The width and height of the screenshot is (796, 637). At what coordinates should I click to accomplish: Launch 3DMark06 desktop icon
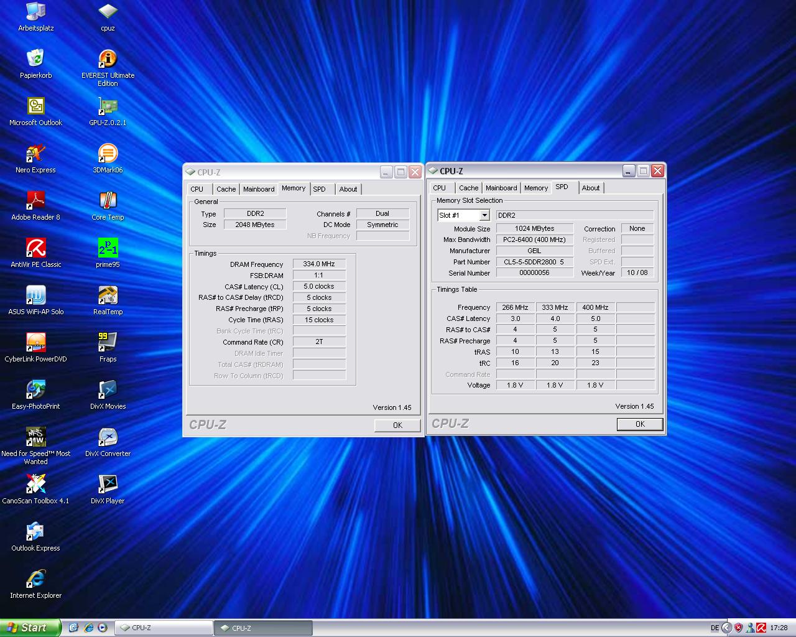108,159
